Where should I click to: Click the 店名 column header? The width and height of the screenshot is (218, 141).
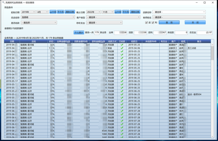[34, 41]
